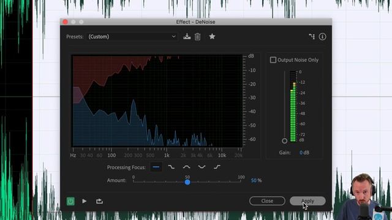Apply the DeNoise effect
The width and height of the screenshot is (392, 220).
307,201
